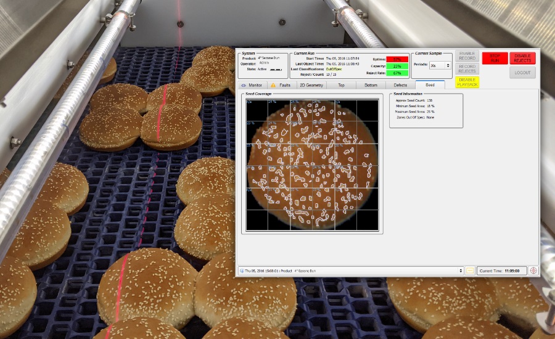Click the yellow message icon in status bar
The height and width of the screenshot is (339, 555).
click(x=470, y=270)
